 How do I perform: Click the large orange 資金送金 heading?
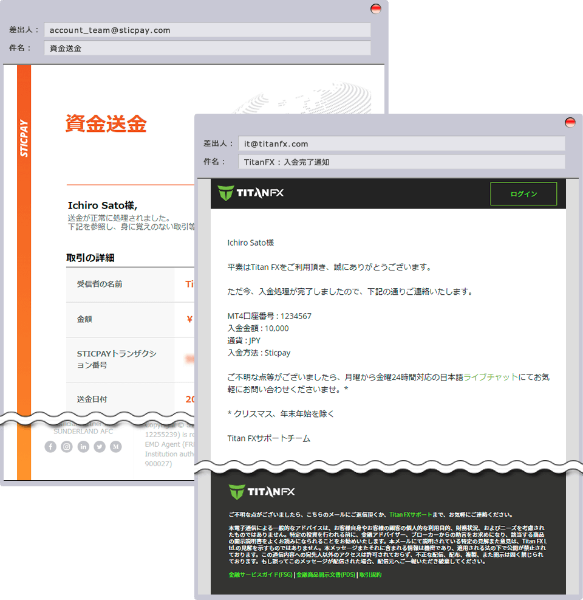106,123
